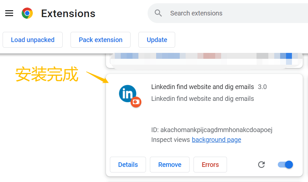The image size is (308, 182).
Task: Click the Linkedin extension logo
Action: coord(128,93)
